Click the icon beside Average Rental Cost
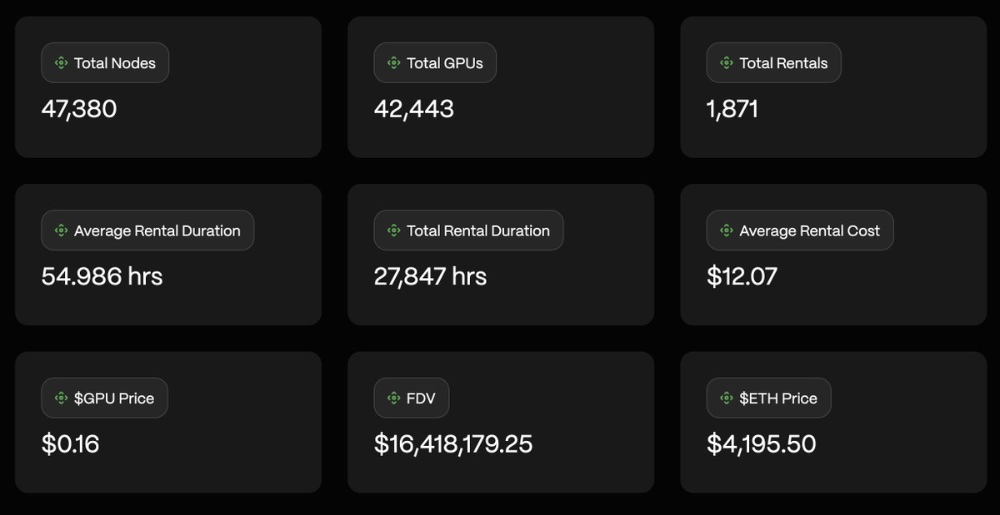Image resolution: width=1000 pixels, height=515 pixels. coord(726,231)
